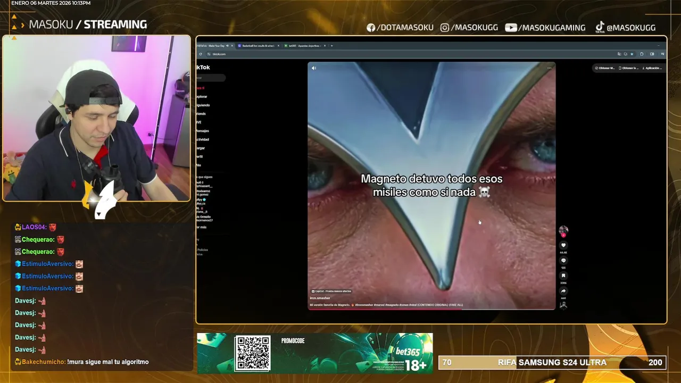Select Perfil in TikTok sidebar
The height and width of the screenshot is (383, 681).
pos(200,156)
